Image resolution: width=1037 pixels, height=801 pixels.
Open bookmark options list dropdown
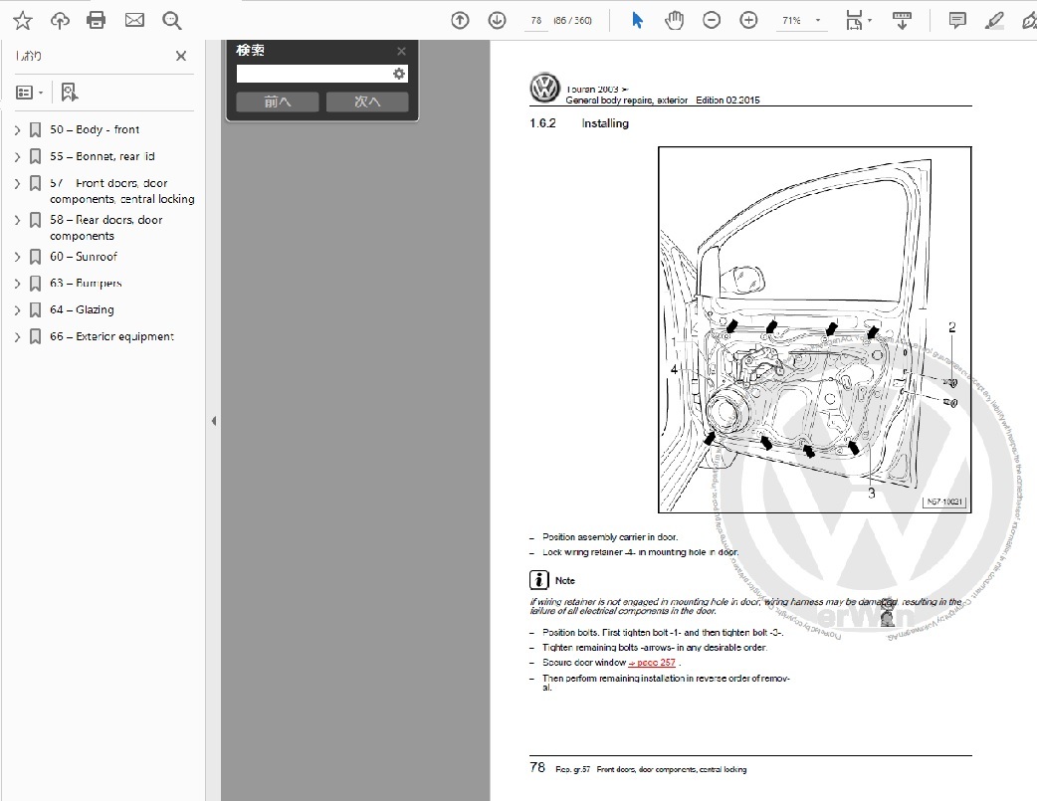(30, 93)
